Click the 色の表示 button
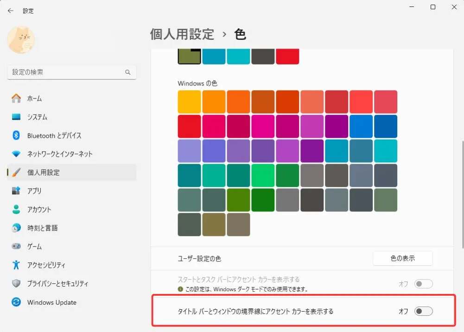Image resolution: width=464 pixels, height=332 pixels. (403, 258)
